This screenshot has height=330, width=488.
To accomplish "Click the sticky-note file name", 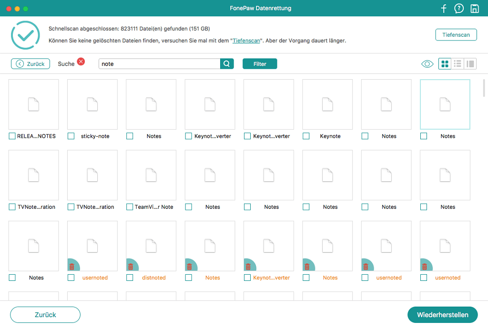I will [x=95, y=136].
